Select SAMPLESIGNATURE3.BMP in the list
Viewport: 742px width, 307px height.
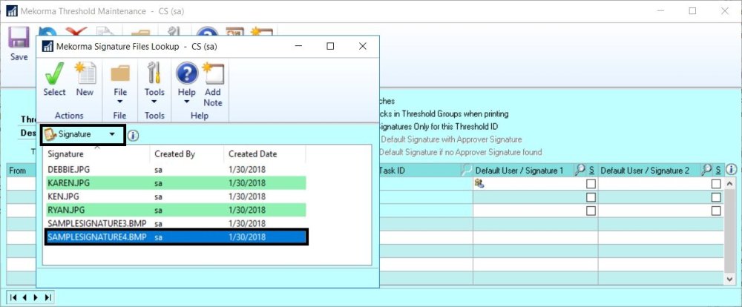point(176,223)
